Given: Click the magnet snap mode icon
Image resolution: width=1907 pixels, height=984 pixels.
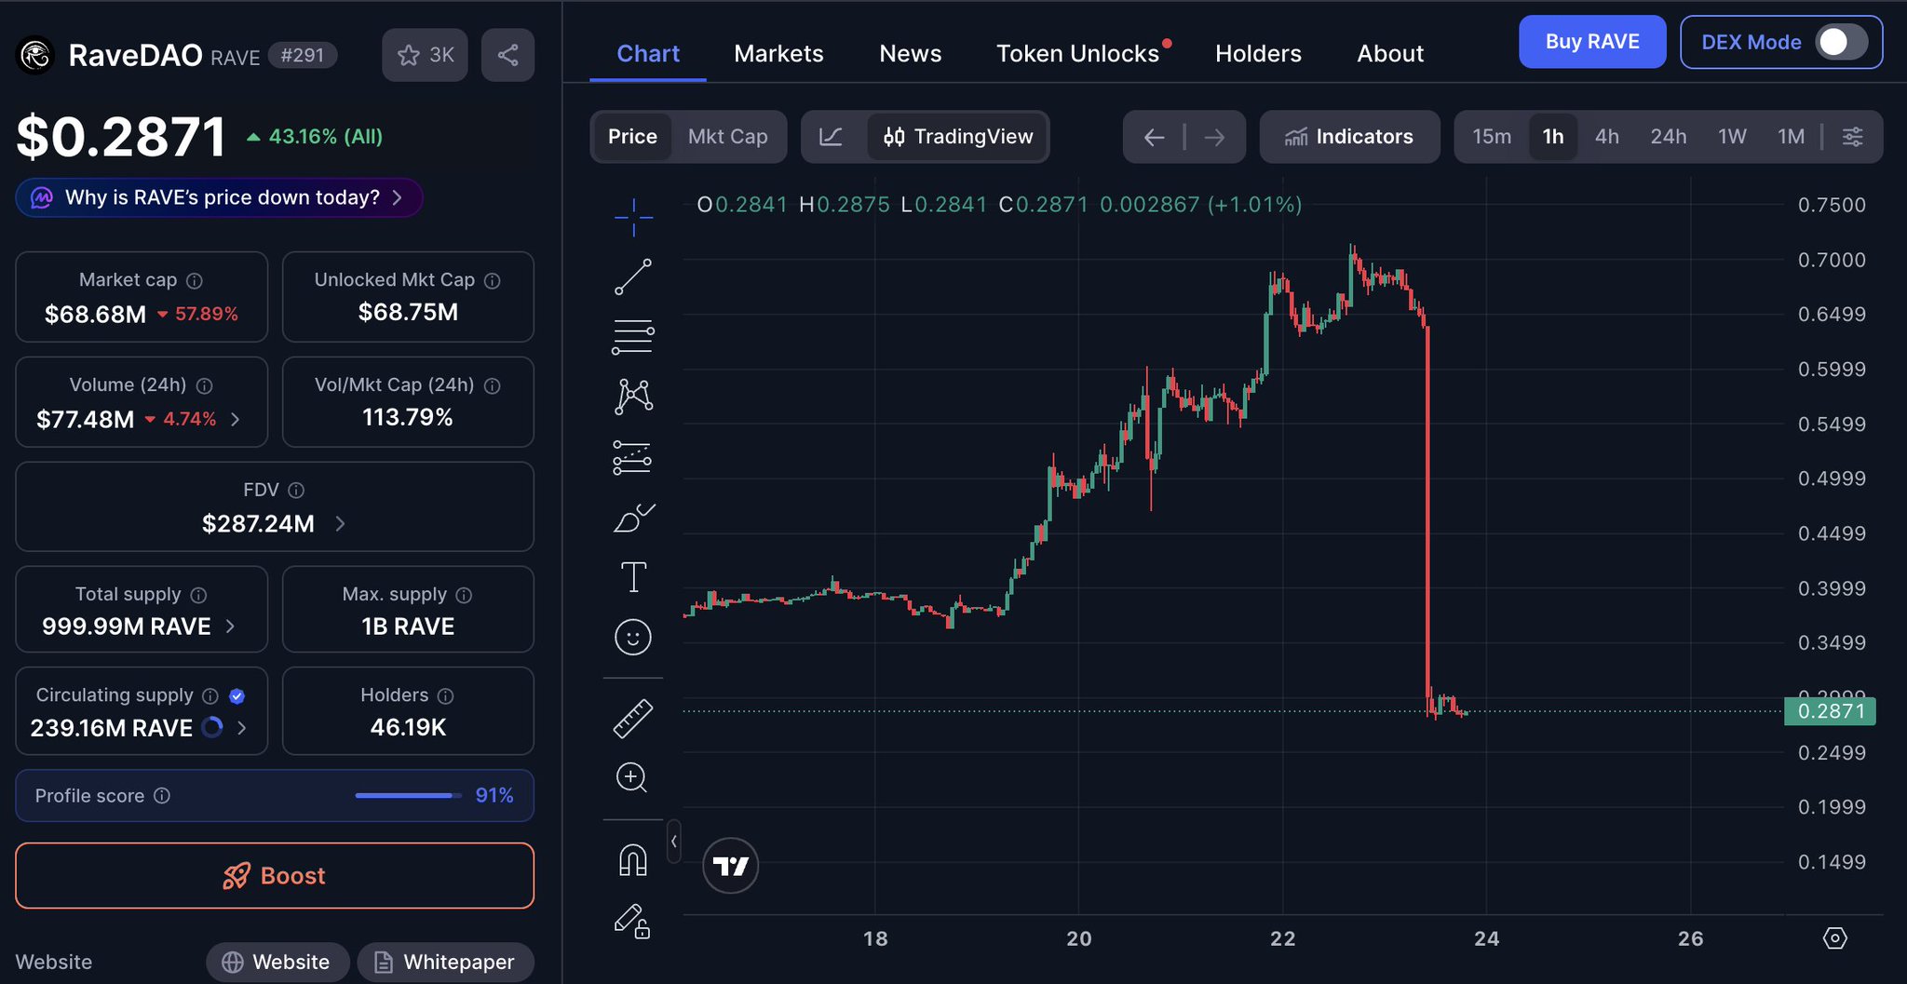Looking at the screenshot, I should tap(633, 859).
